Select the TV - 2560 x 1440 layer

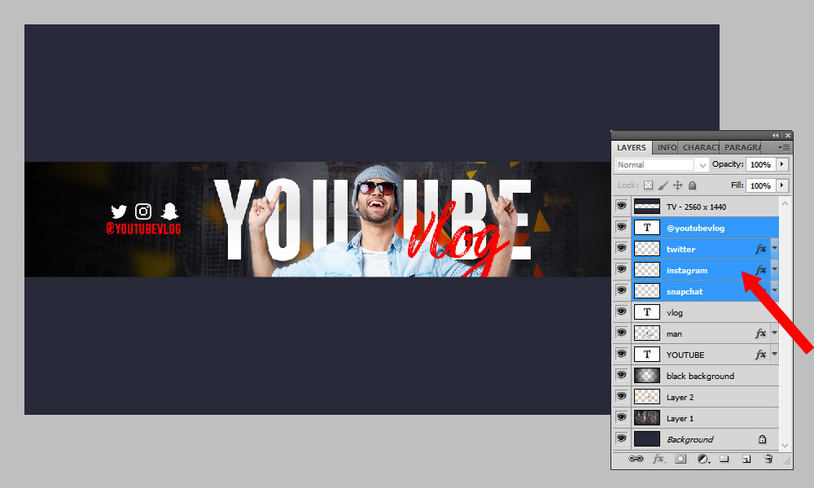pos(705,207)
